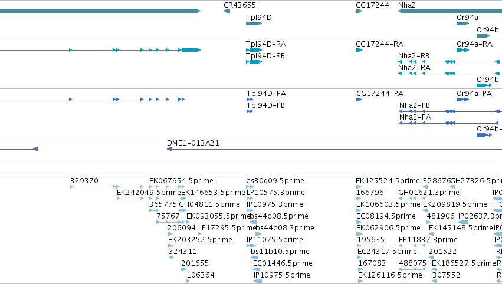Select the Nha2-PA label
The width and height of the screenshot is (502, 284).
[x=415, y=117]
